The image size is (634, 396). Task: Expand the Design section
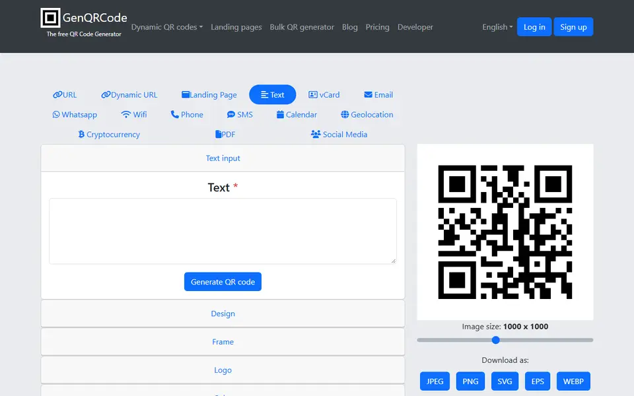(223, 313)
